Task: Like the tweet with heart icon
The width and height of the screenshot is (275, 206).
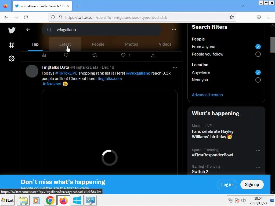Action: pyautogui.click(x=124, y=55)
